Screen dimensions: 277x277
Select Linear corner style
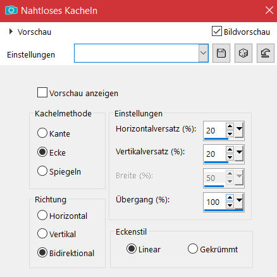[x=132, y=249]
